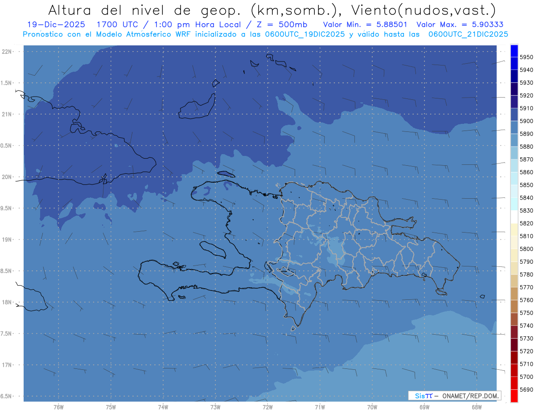Click the '75W' longitude label
The image size is (535, 413).
point(111,407)
